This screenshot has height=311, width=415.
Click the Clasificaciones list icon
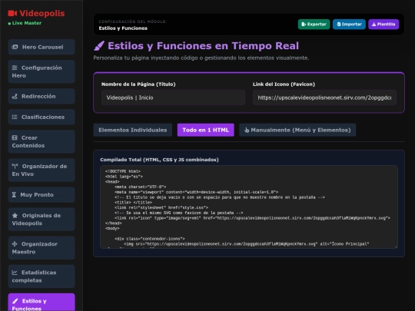tap(15, 117)
